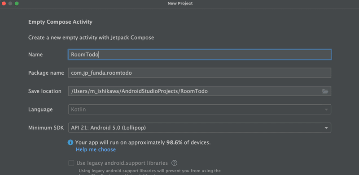Select the Kotlin language combo box
Screen dimensions: 359x175
click(x=200, y=109)
